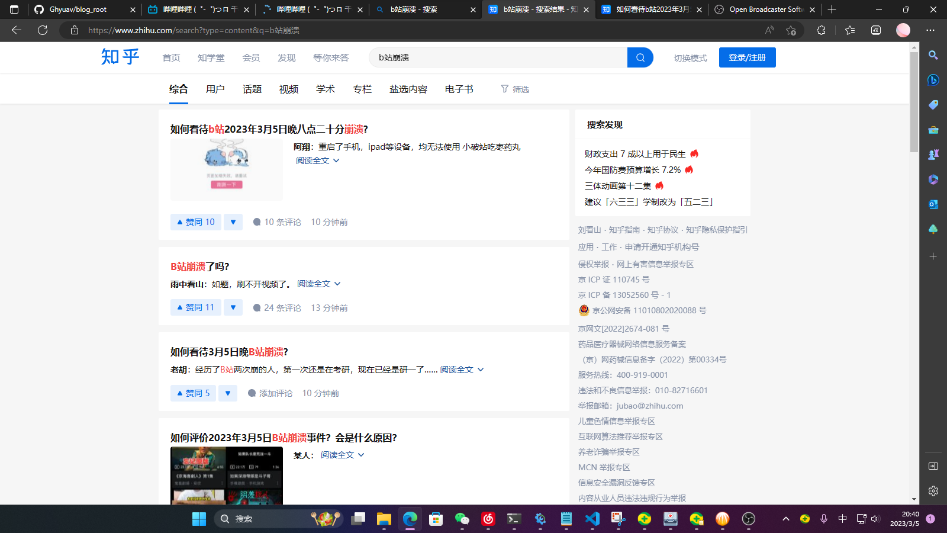
Task: Open trending topic 三体动画第十二集
Action: tap(618, 186)
